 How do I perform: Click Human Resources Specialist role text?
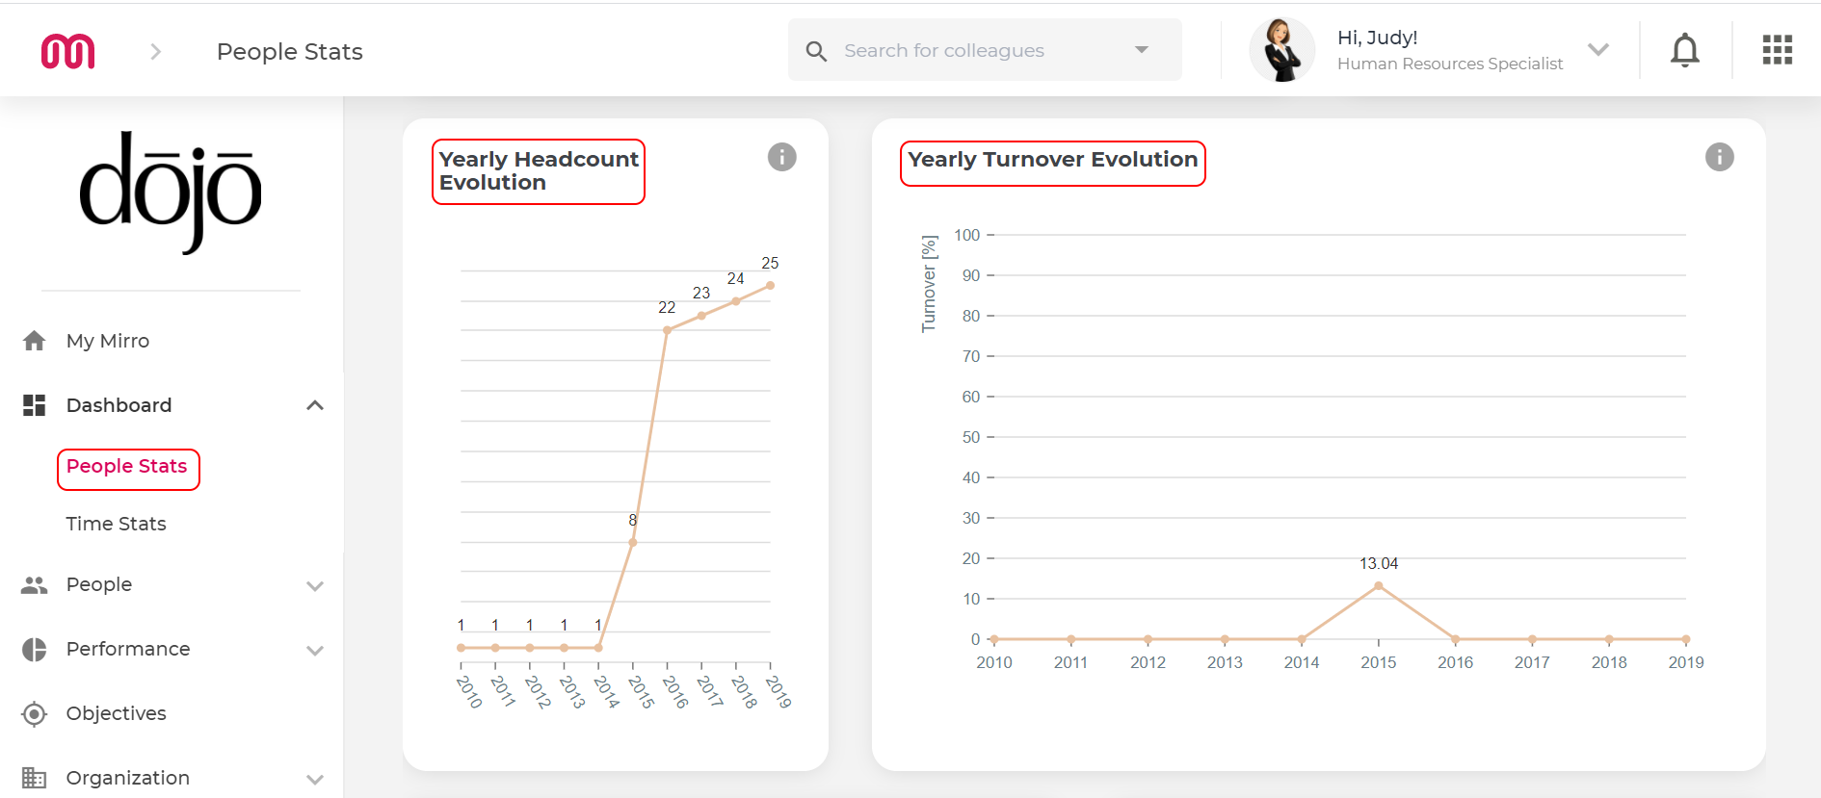pos(1450,64)
